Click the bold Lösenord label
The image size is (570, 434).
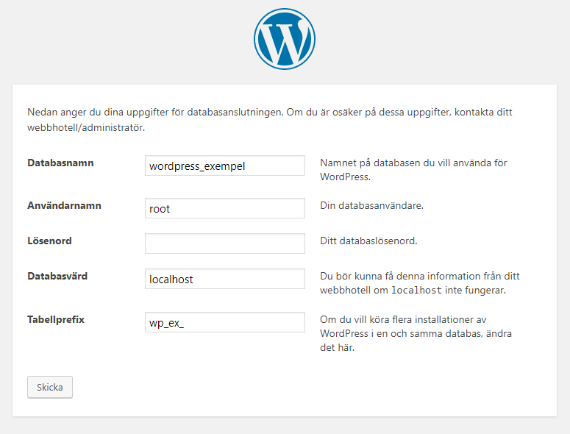49,241
